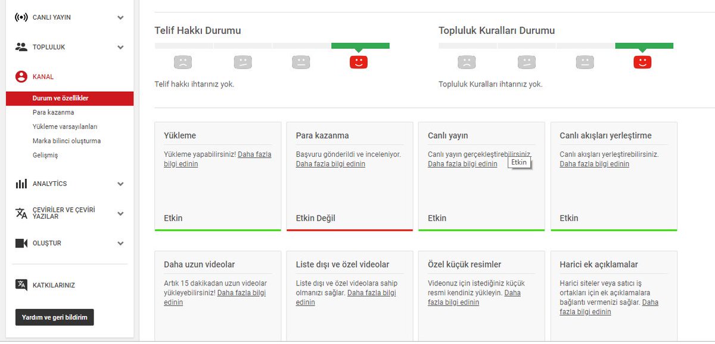Open Gelişmiş channel settings
Image resolution: width=715 pixels, height=344 pixels.
pyautogui.click(x=45, y=155)
